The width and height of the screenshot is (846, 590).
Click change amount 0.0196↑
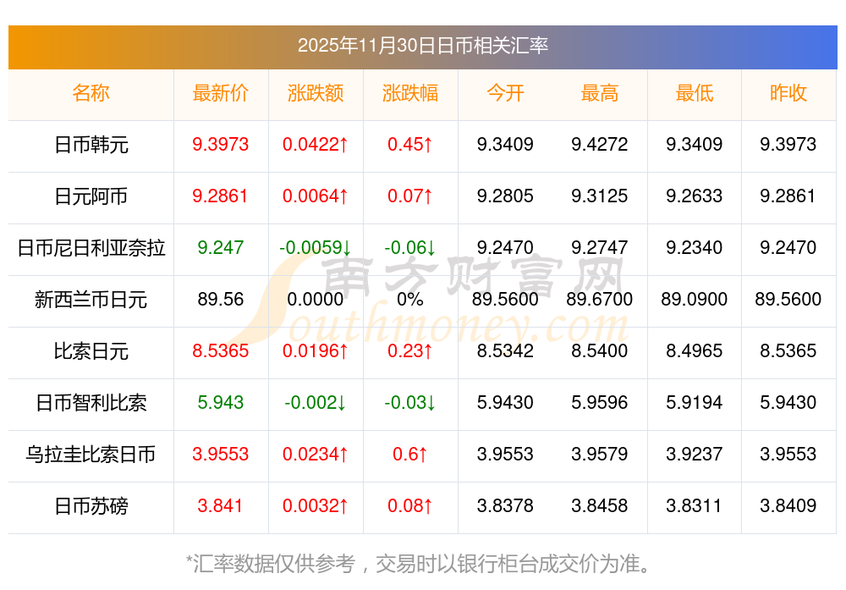316,351
